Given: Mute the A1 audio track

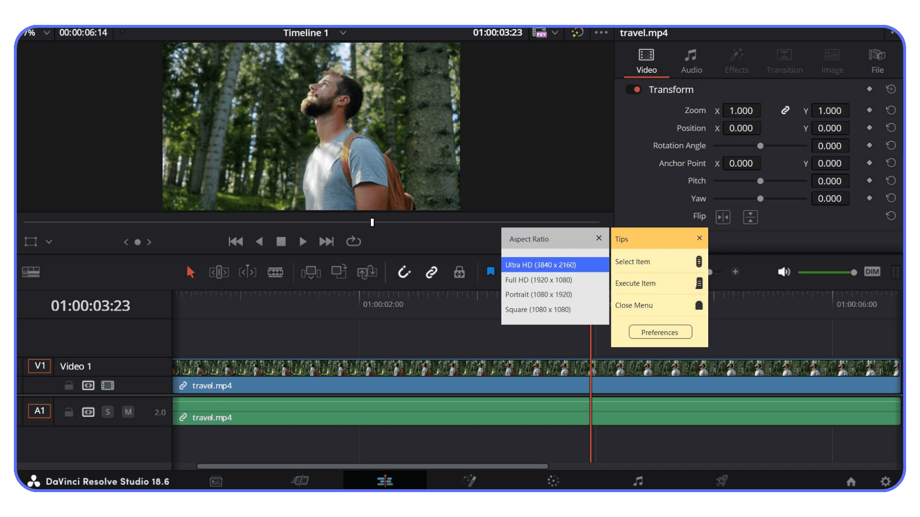Looking at the screenshot, I should (x=128, y=411).
